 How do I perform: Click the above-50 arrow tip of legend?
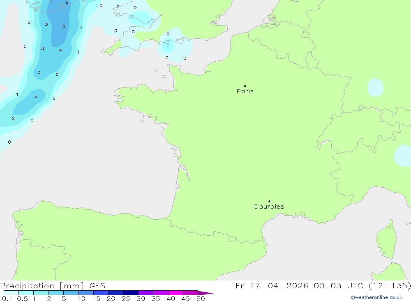click(x=205, y=293)
